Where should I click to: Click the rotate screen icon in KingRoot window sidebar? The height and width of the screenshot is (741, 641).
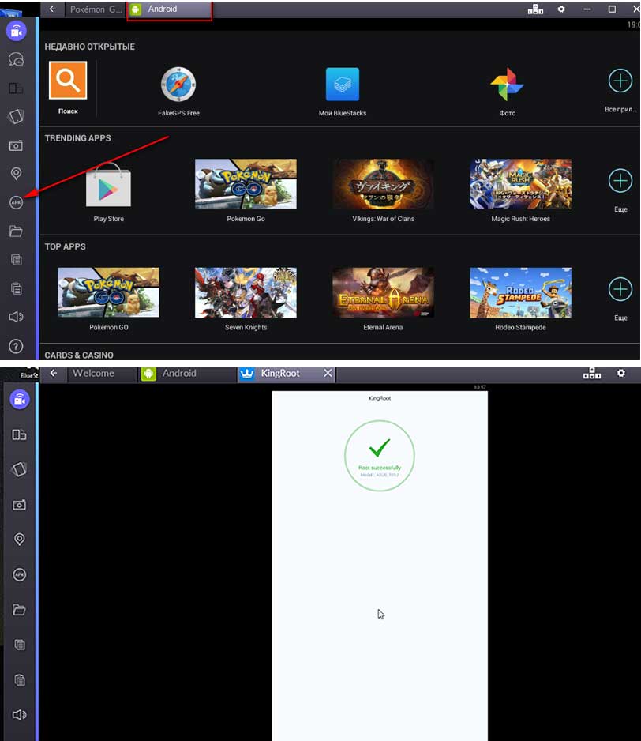[x=20, y=468]
